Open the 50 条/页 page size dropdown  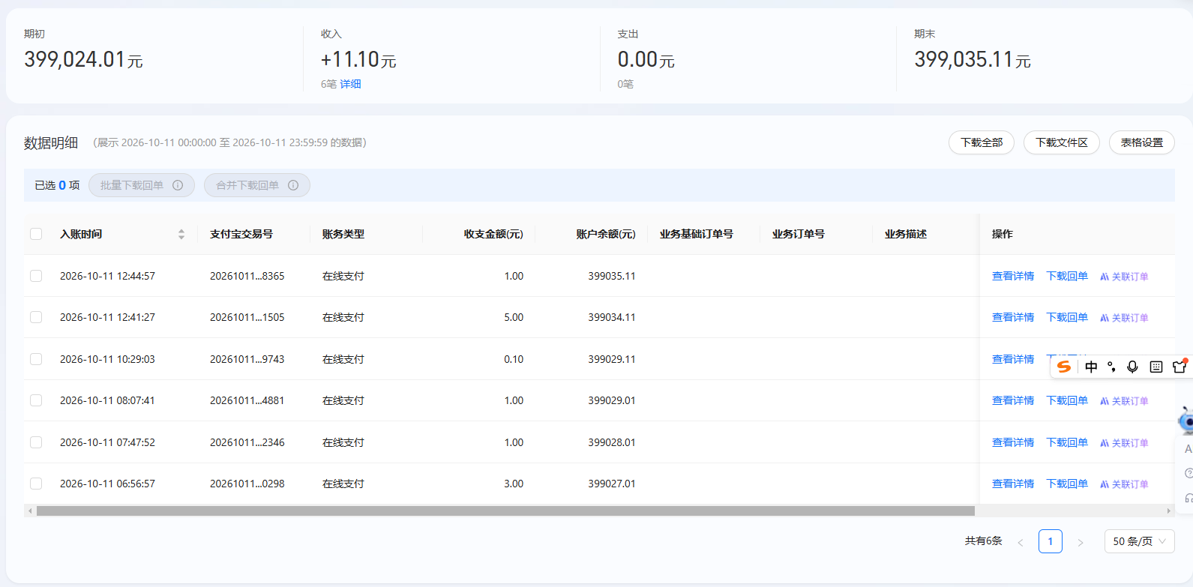click(1139, 541)
